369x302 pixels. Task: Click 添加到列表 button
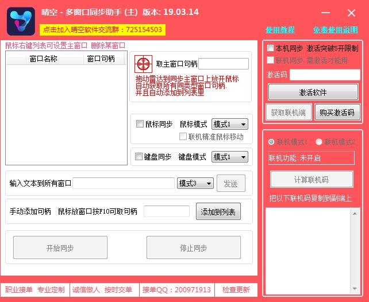(x=218, y=212)
